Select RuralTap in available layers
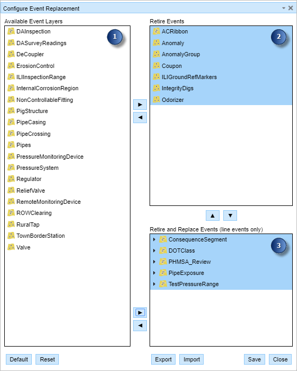Screen dimensions: 297x371 point(67,225)
